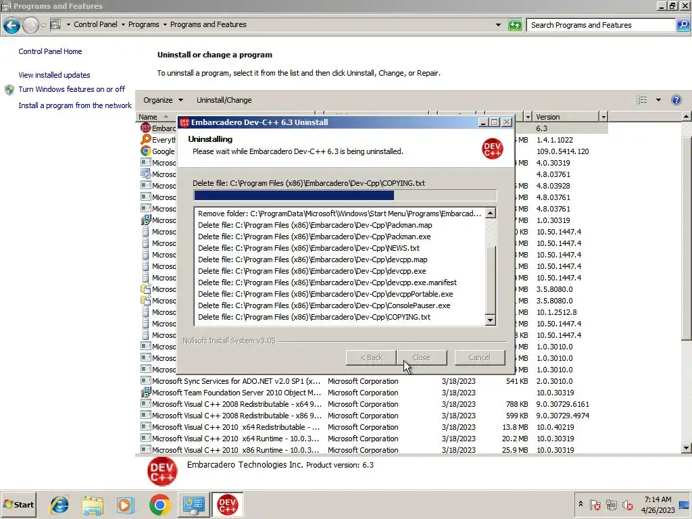The height and width of the screenshot is (519, 692).
Task: Click the network tray icon
Action: tap(611, 504)
